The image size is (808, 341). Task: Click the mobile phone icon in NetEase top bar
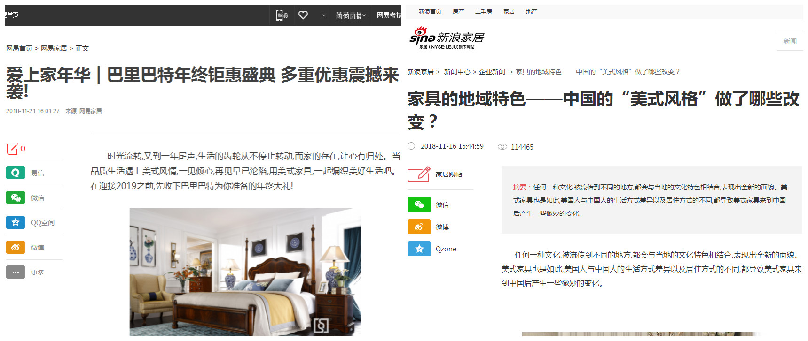[x=282, y=15]
